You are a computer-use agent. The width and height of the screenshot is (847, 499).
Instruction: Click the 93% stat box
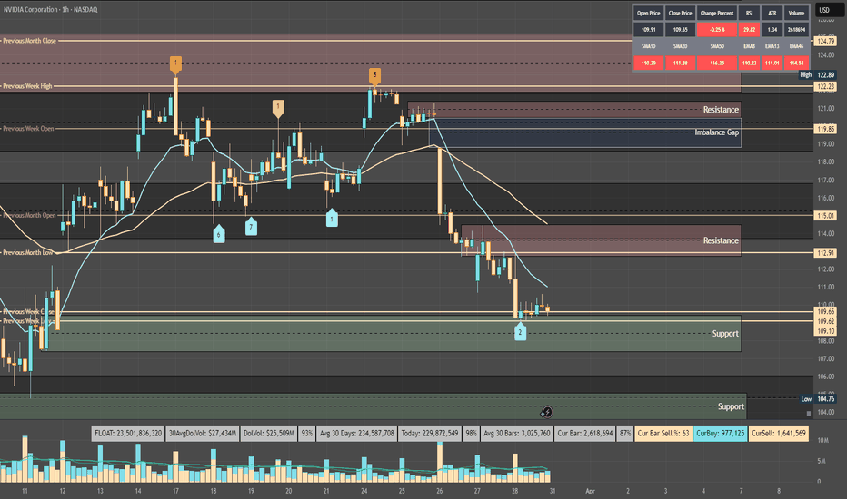(x=307, y=433)
